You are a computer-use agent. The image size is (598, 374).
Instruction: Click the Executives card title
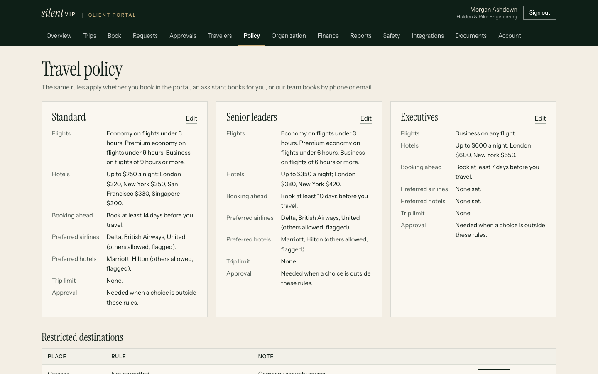pyautogui.click(x=419, y=117)
